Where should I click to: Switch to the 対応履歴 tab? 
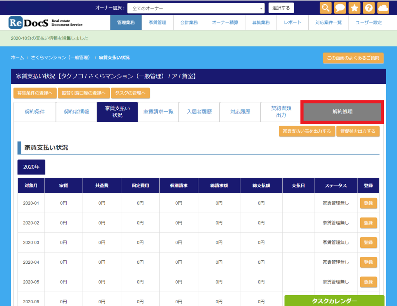(x=240, y=112)
